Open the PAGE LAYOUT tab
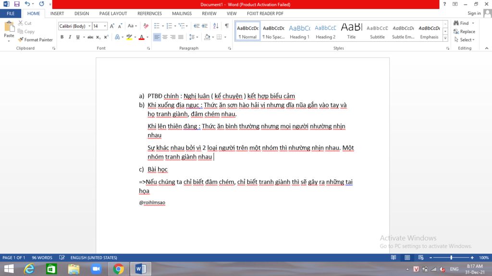 (x=113, y=13)
